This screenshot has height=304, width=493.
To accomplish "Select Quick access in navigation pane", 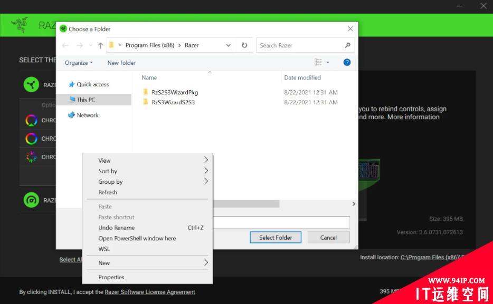I will [x=93, y=84].
